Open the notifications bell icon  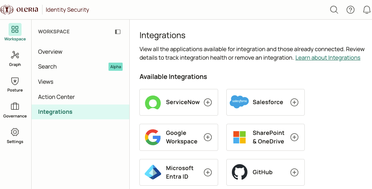pyautogui.click(x=367, y=10)
